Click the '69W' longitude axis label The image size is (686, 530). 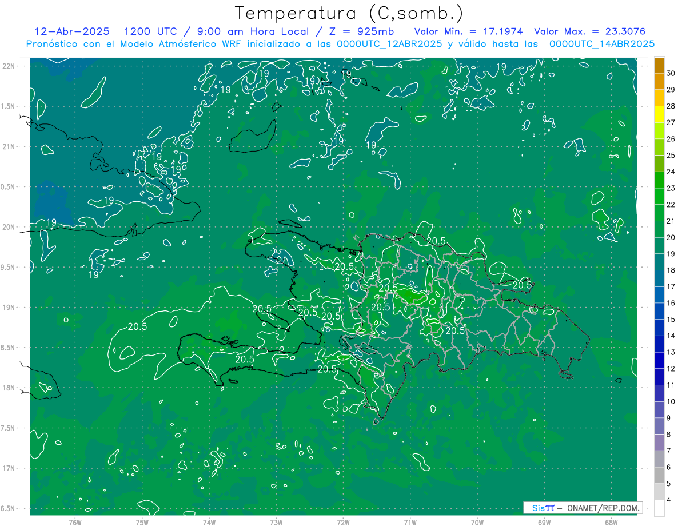544,523
